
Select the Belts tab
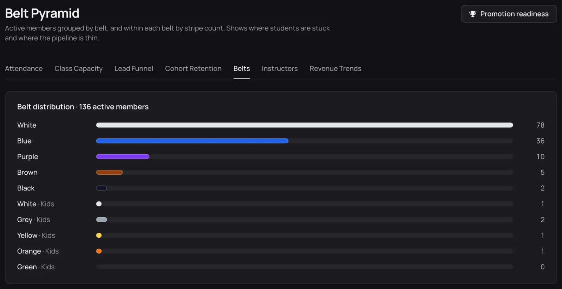(x=242, y=68)
